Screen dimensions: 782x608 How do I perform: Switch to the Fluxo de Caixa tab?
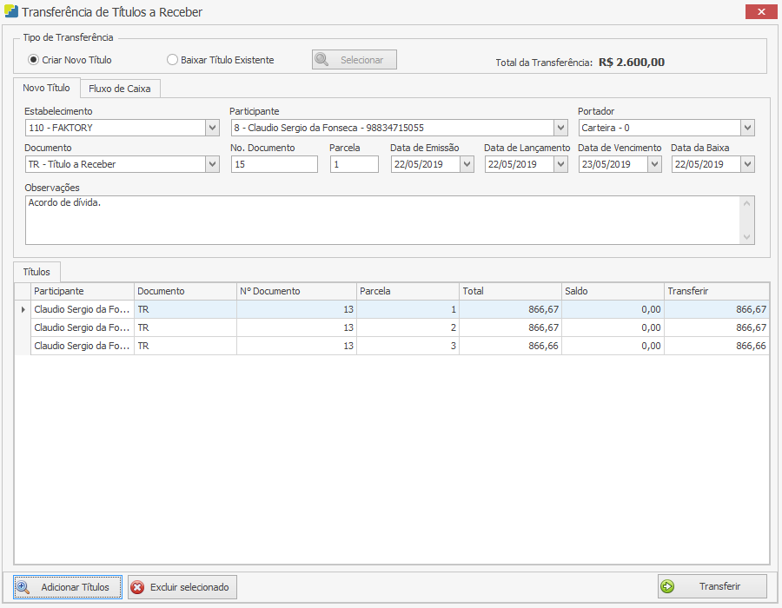pyautogui.click(x=120, y=89)
